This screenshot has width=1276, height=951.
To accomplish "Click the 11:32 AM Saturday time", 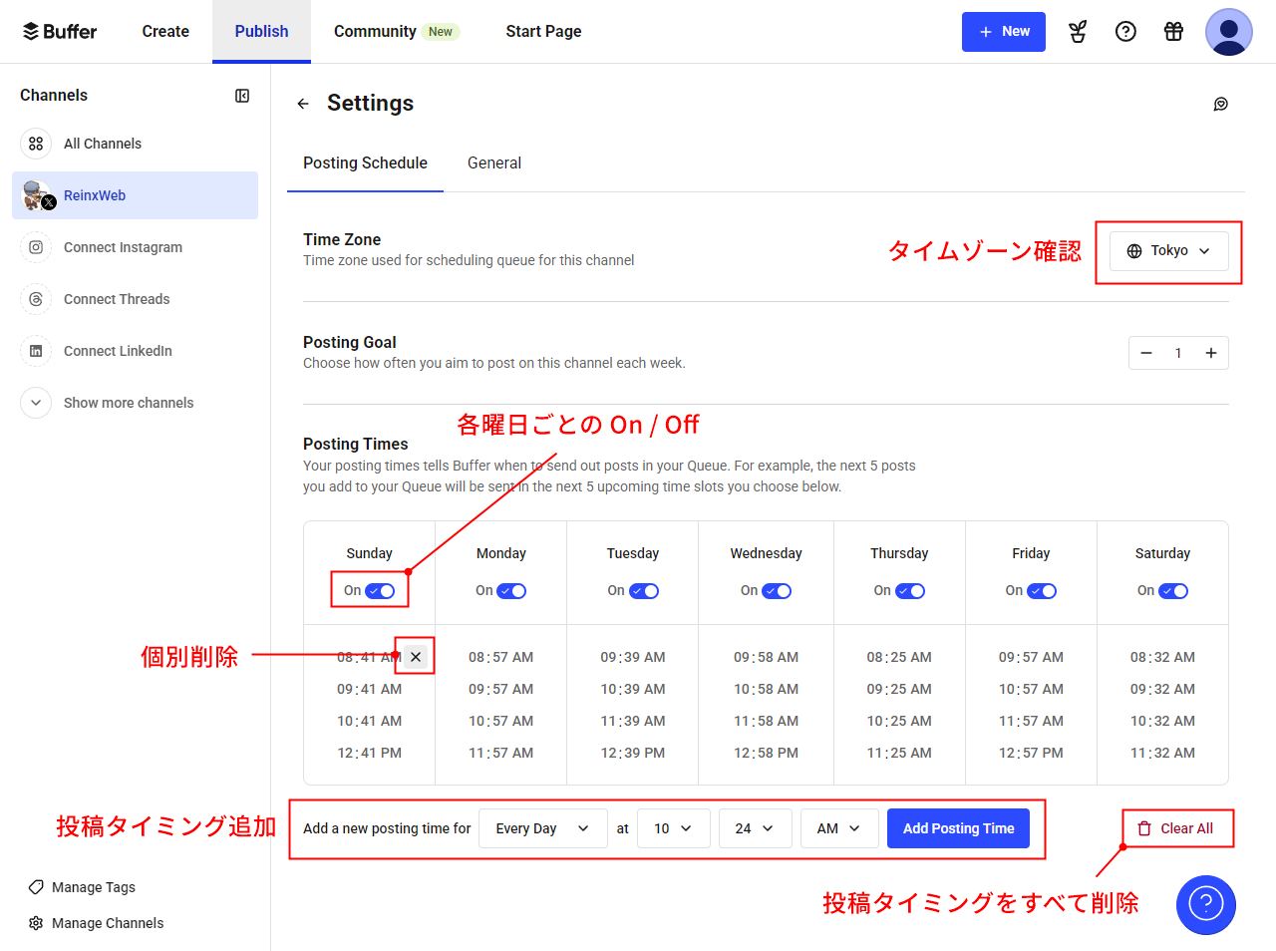I will [1162, 753].
